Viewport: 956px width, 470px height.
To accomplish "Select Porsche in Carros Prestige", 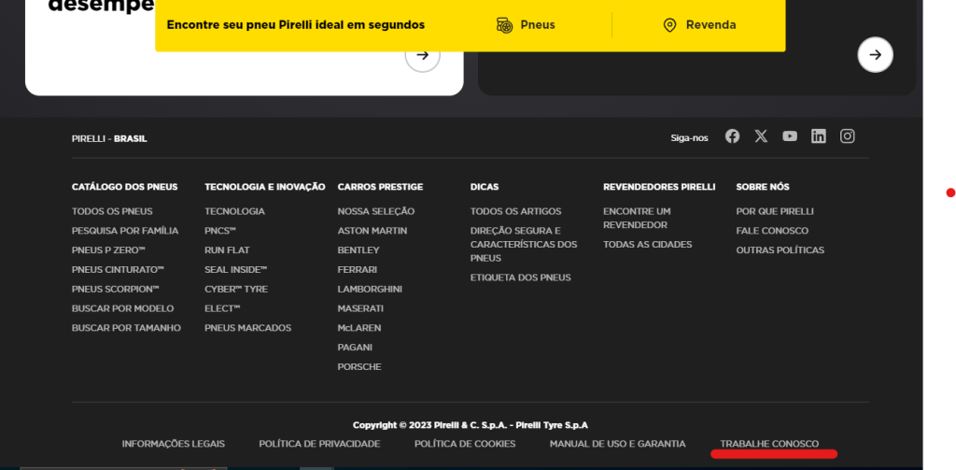I will tap(359, 367).
